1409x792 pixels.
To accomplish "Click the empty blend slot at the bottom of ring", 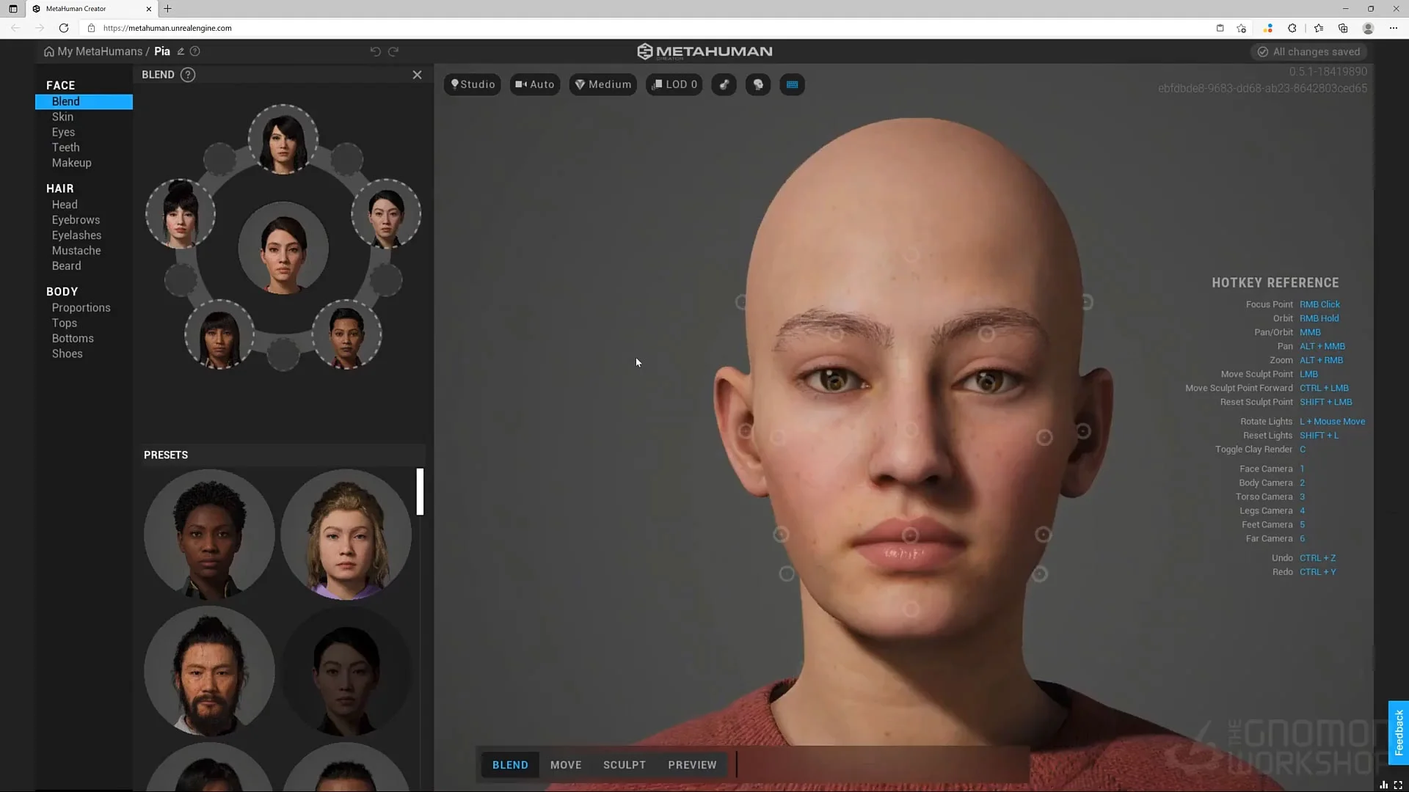I will 283,354.
